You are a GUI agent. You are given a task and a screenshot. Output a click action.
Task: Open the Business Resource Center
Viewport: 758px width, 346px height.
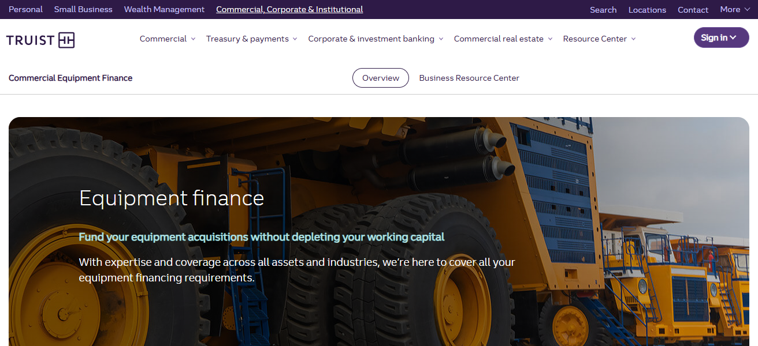click(469, 77)
